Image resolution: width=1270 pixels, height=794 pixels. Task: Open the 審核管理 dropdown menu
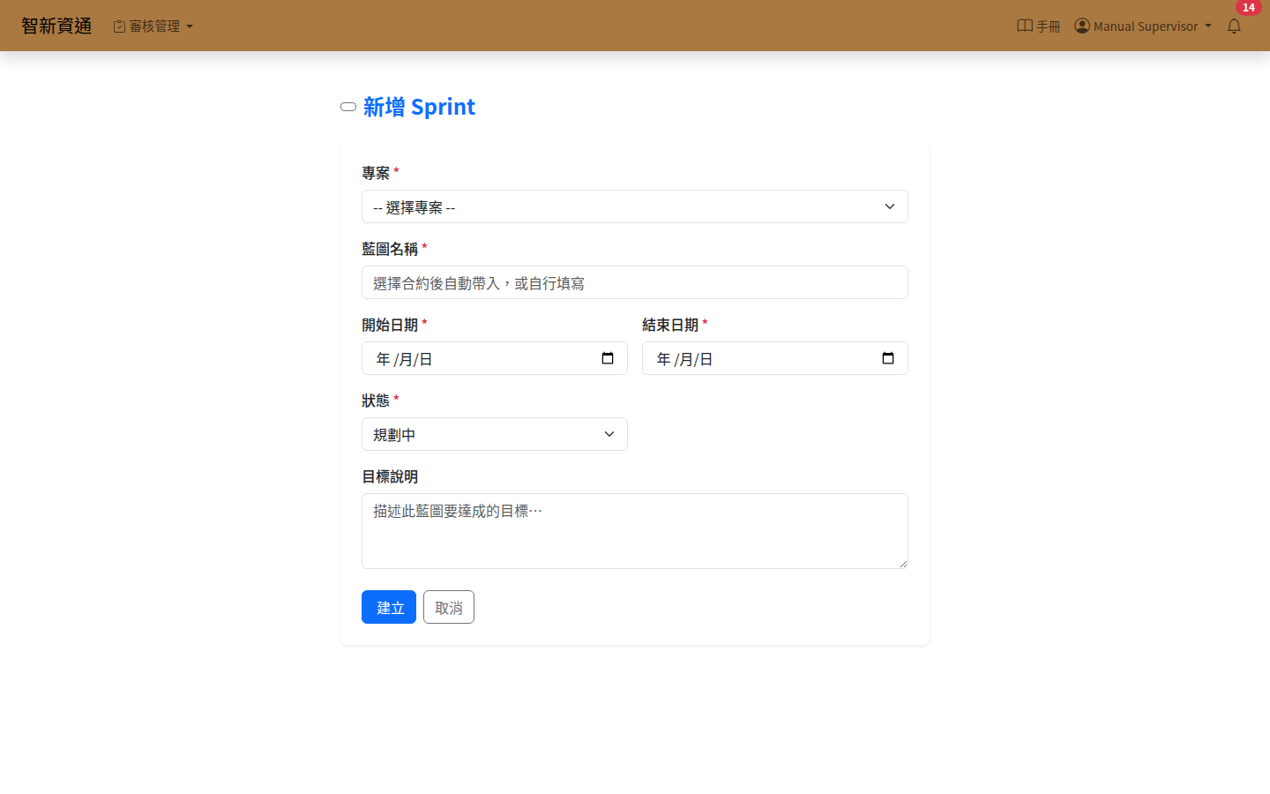[x=153, y=26]
